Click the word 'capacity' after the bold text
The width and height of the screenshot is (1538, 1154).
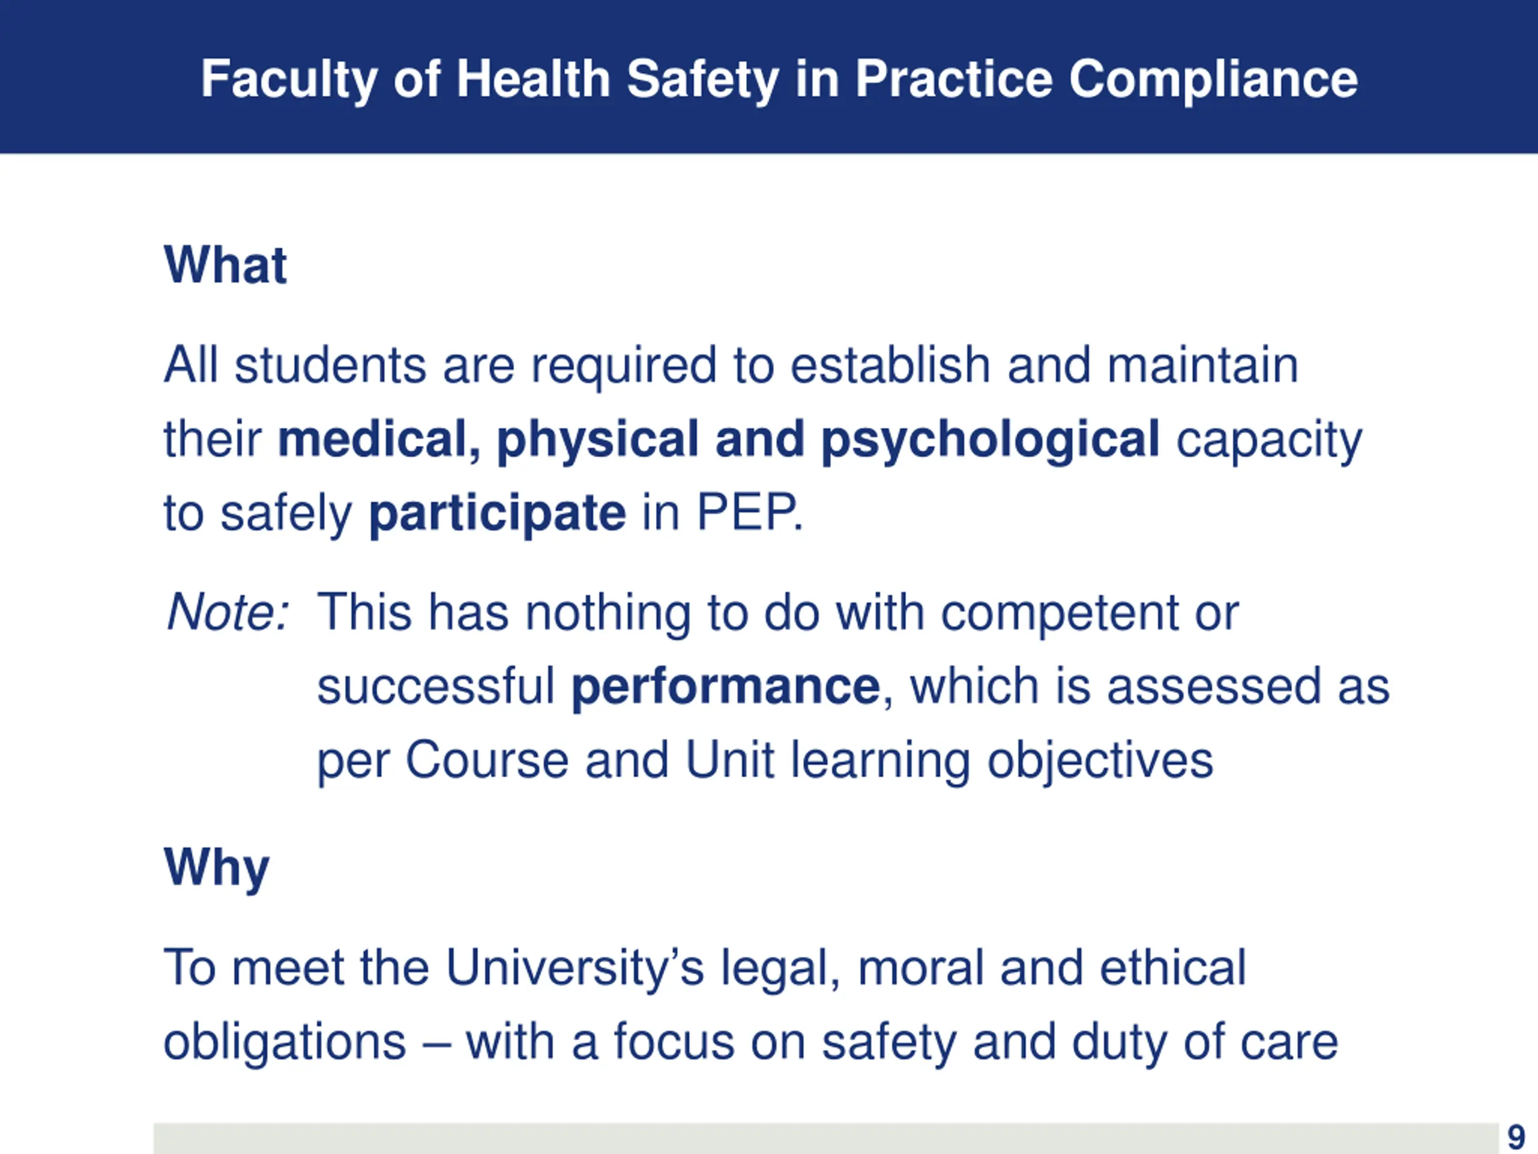pyautogui.click(x=1269, y=439)
